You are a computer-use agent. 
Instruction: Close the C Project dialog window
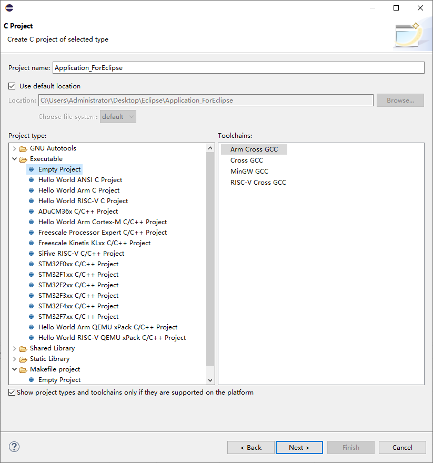pyautogui.click(x=420, y=8)
